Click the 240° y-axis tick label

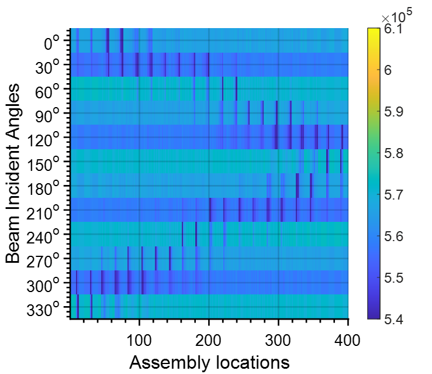43,237
